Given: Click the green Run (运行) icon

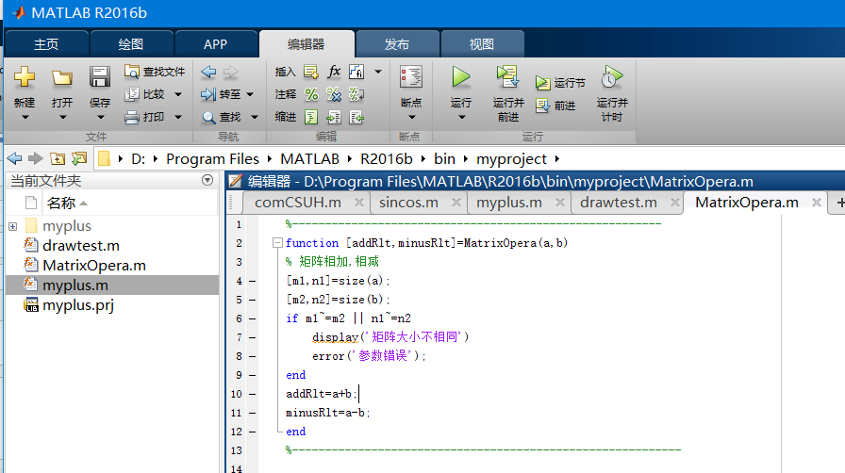Looking at the screenshot, I should tap(461, 77).
